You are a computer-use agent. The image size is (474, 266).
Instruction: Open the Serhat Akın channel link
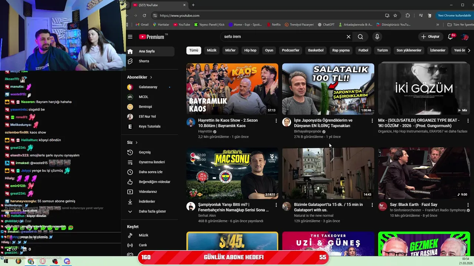pyautogui.click(x=207, y=215)
